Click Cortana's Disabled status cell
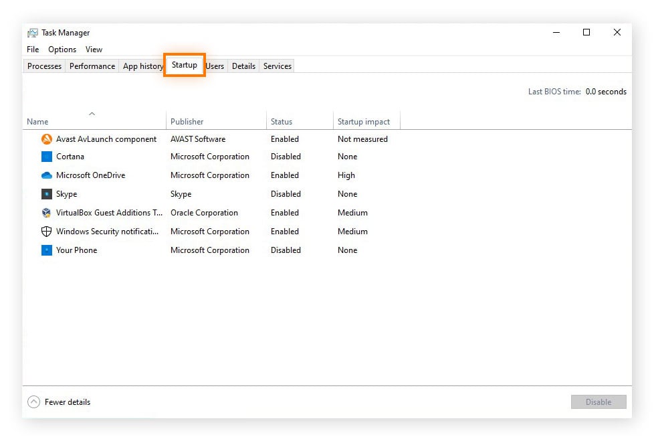656x443 pixels. point(286,157)
